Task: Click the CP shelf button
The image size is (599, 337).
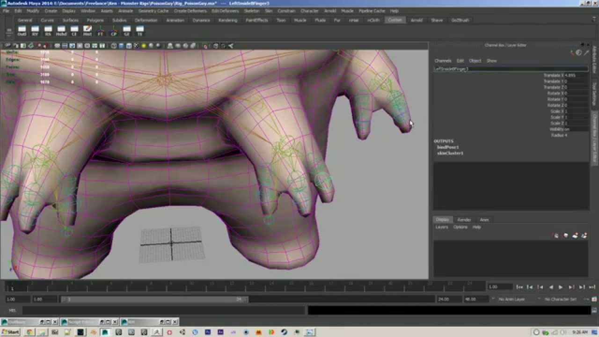Action: pos(113,31)
